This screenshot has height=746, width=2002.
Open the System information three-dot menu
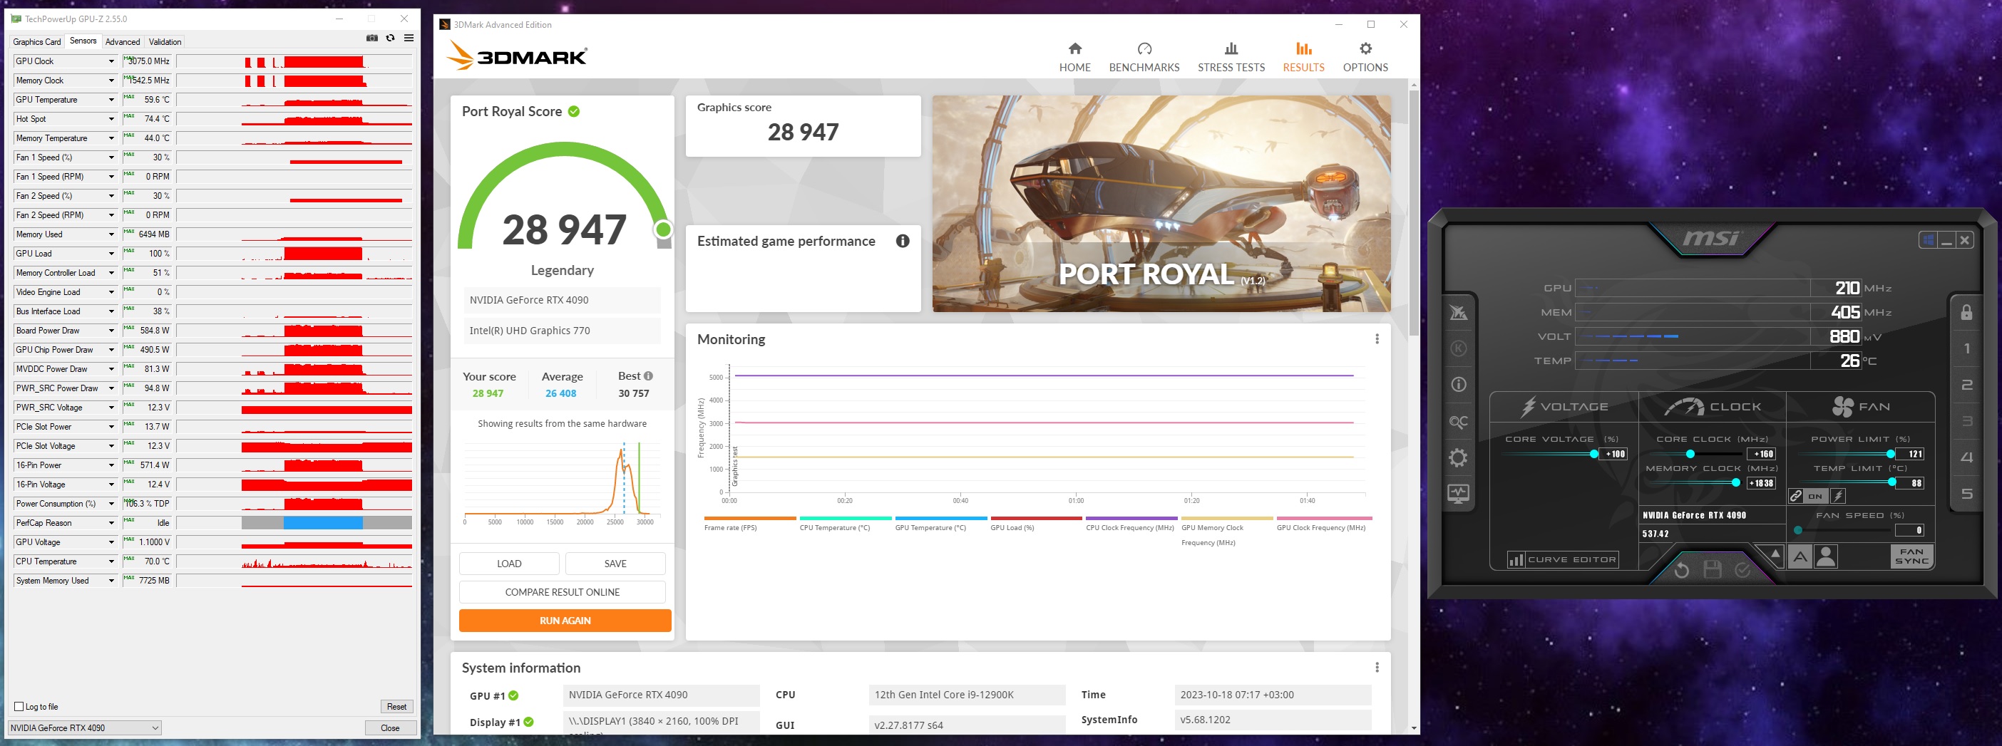[x=1376, y=668]
